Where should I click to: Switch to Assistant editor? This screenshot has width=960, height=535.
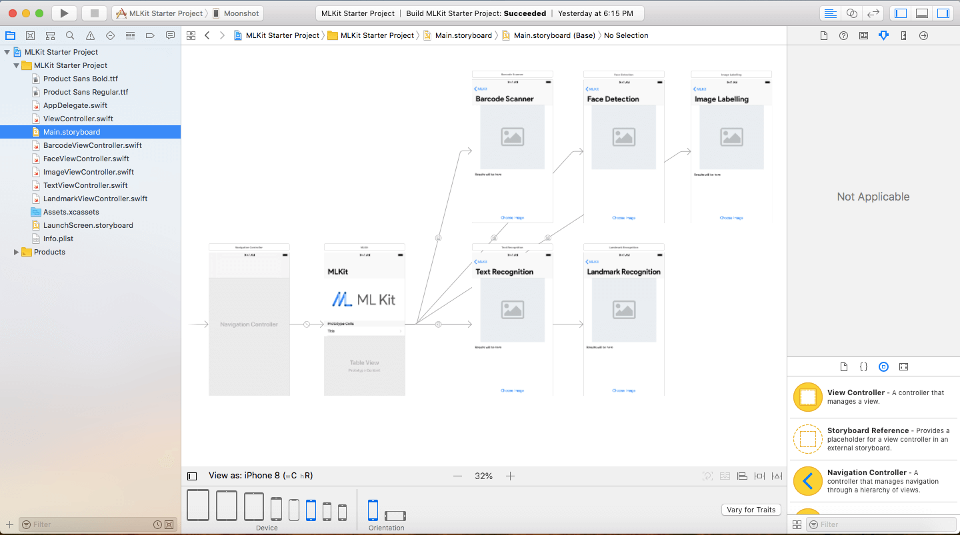[x=851, y=13]
